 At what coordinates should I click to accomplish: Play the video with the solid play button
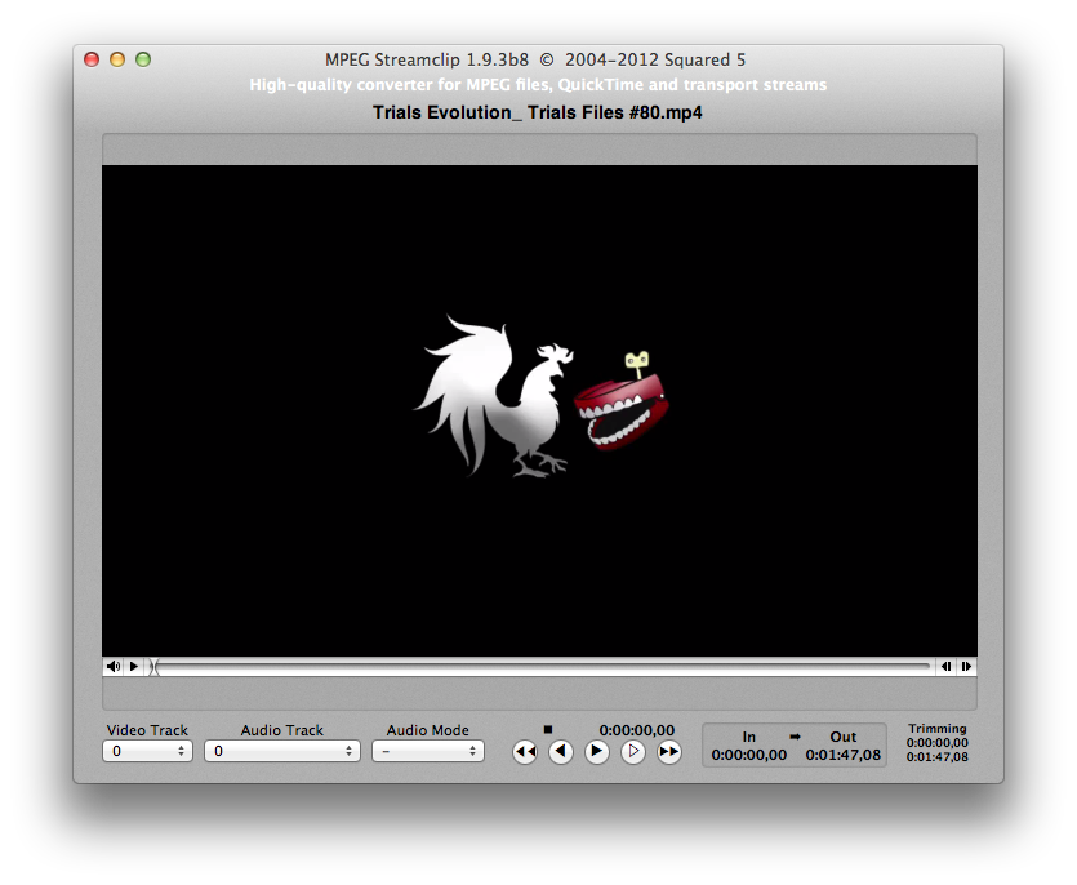(597, 751)
